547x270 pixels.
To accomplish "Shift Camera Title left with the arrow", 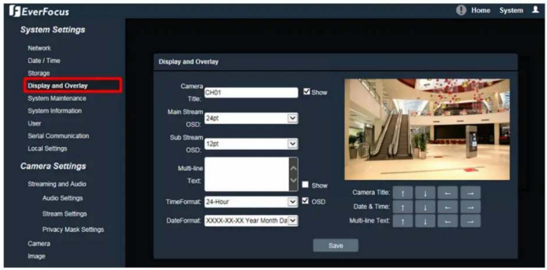I will 448,192.
